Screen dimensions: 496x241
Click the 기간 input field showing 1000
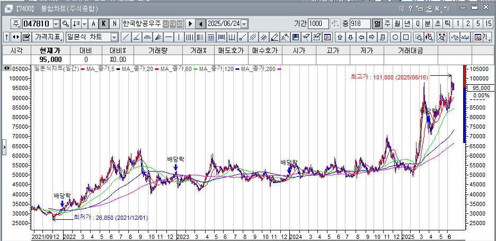point(318,24)
